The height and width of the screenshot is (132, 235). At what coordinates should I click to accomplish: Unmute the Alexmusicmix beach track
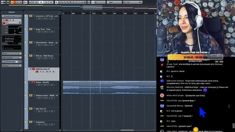tap(30, 43)
